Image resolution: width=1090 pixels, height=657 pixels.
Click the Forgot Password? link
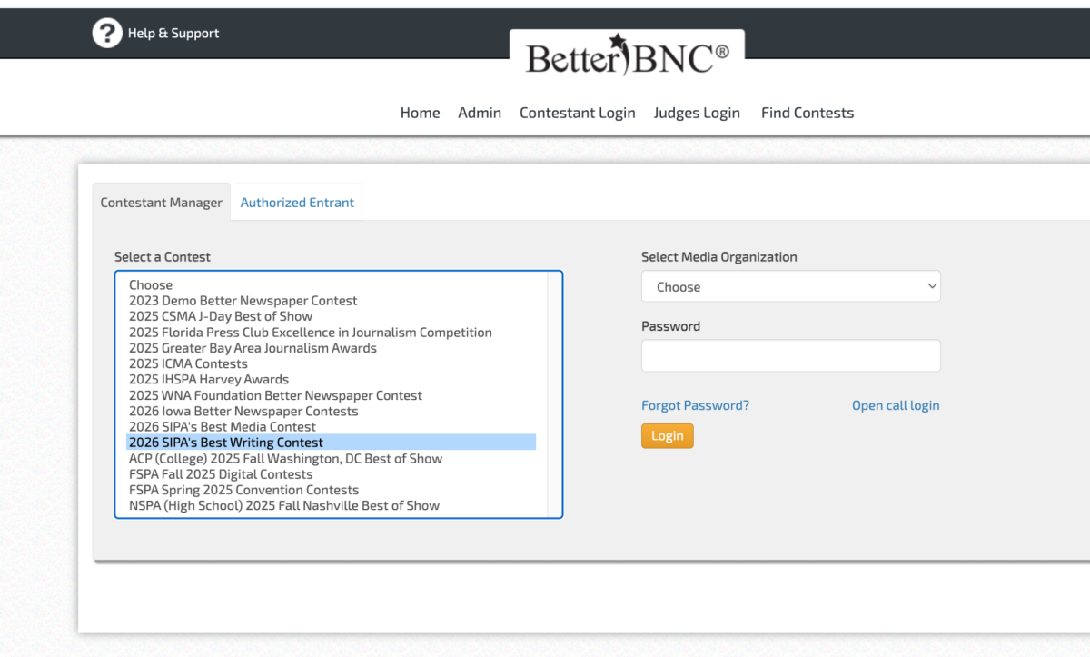[696, 405]
